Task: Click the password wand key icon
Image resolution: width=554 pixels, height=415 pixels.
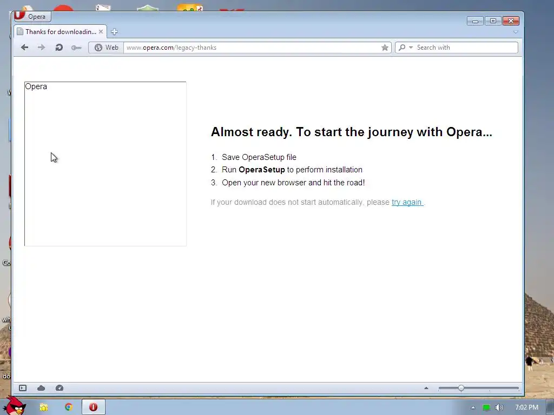Action: coord(76,48)
